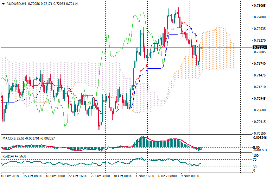Select the 25 Oct 08:00 time label

(101, 175)
